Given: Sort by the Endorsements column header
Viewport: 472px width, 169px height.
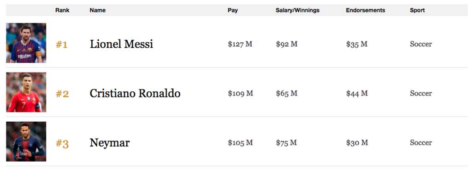Looking at the screenshot, I should click(366, 10).
